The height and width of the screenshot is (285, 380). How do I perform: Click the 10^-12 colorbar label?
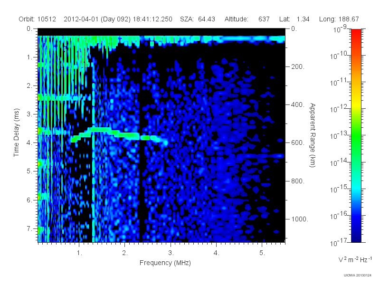(x=338, y=109)
